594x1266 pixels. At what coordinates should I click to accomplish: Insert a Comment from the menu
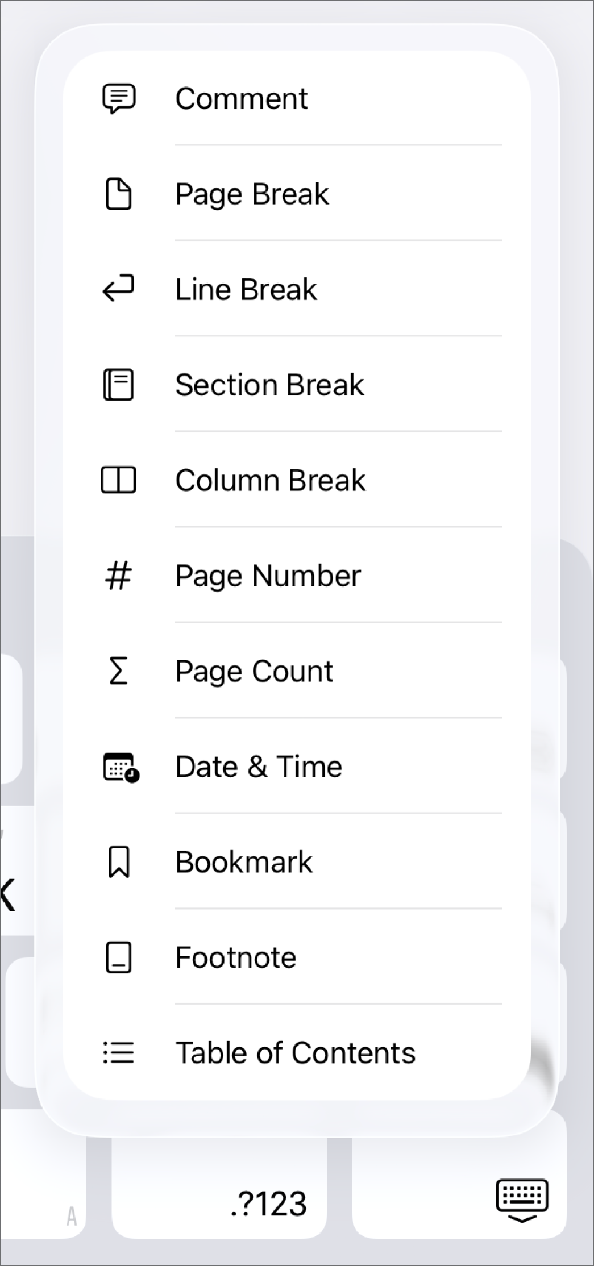(242, 99)
